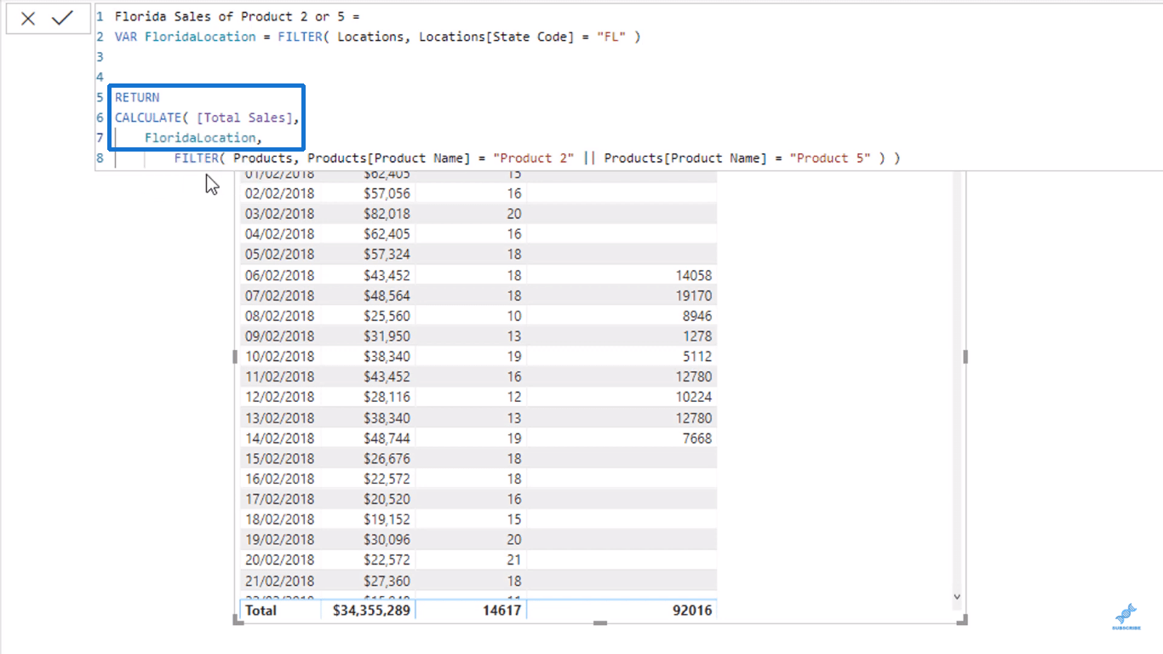This screenshot has height=654, width=1163.
Task: Click the $48,744 sales value
Action: coord(387,438)
